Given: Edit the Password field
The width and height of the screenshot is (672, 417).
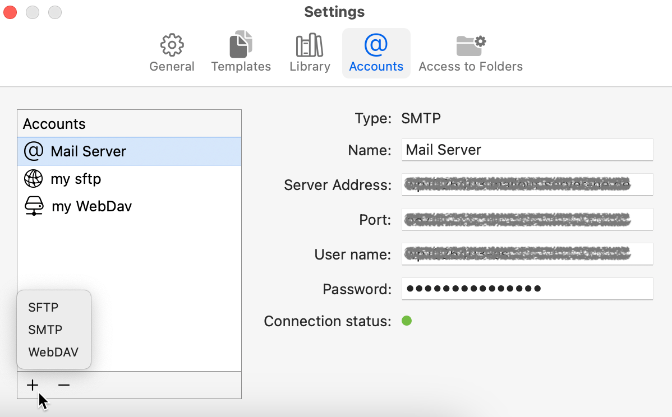Looking at the screenshot, I should point(527,289).
